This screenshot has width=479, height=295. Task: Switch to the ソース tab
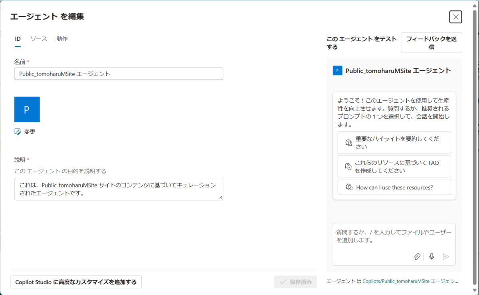[39, 39]
